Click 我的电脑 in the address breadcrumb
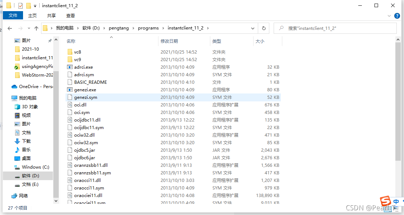Viewport: 404px width, 215px height. 65,28
